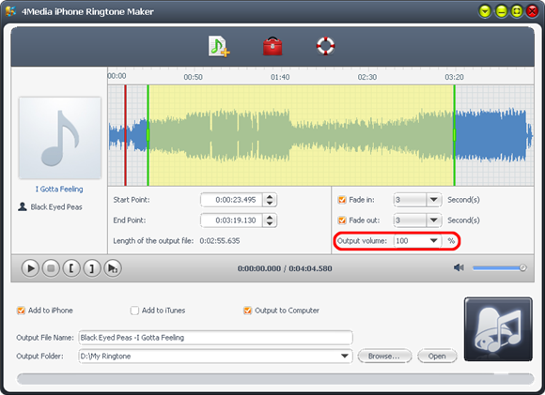545x395 pixels.
Task: Set end point with the right bracket button
Action: pos(92,268)
